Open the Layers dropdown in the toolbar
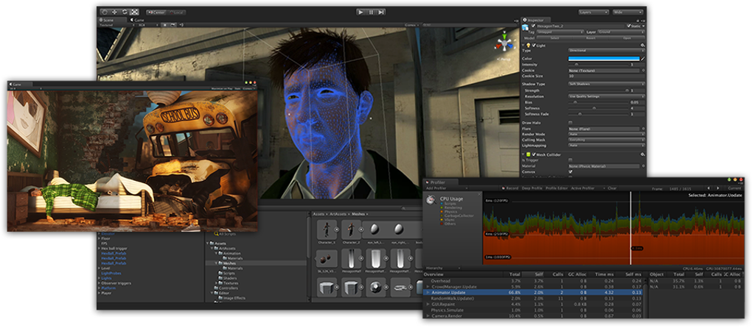752x328 pixels. [593, 13]
